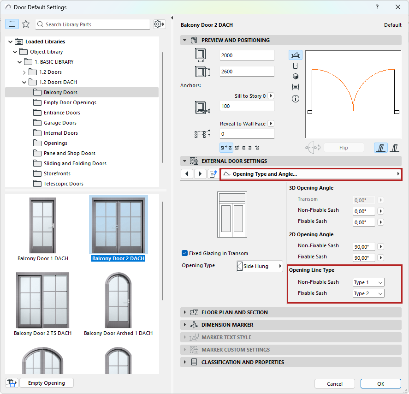The width and height of the screenshot is (409, 394).
Task: Select the first opening side toggle
Action: (x=380, y=148)
